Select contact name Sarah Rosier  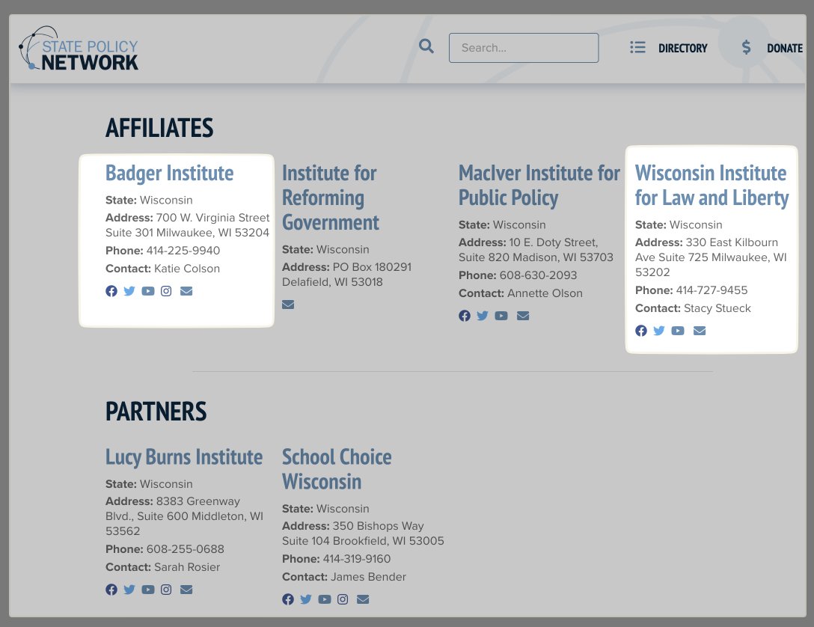pyautogui.click(x=187, y=567)
